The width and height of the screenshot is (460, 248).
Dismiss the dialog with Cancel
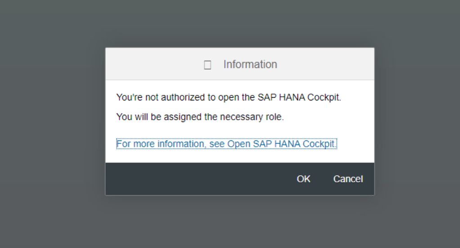pos(348,179)
